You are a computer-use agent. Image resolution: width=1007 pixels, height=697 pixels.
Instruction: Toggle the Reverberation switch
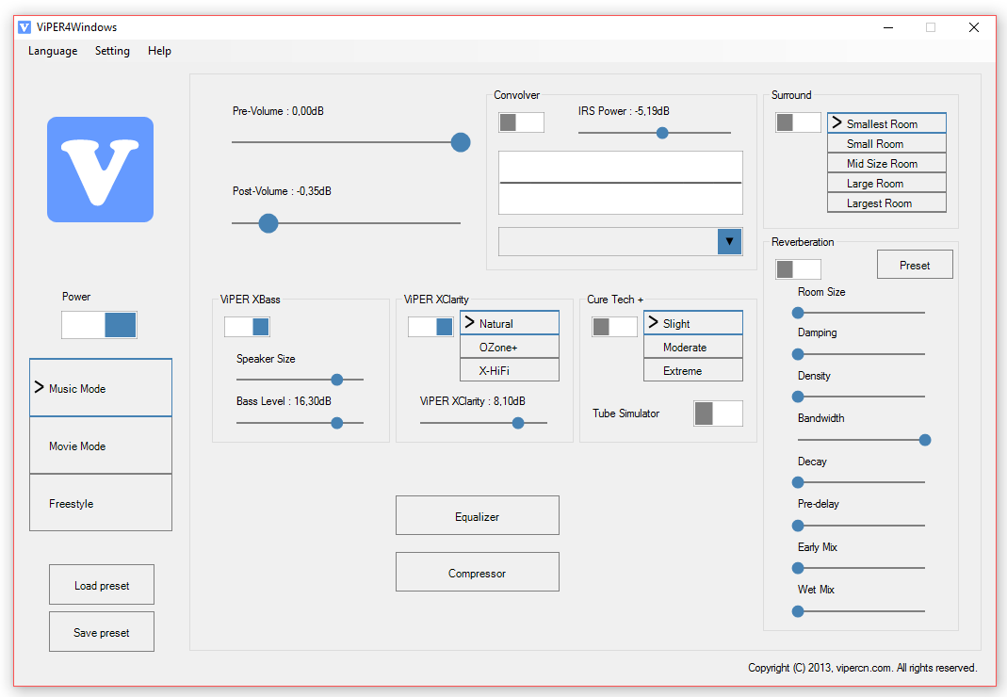(x=798, y=269)
